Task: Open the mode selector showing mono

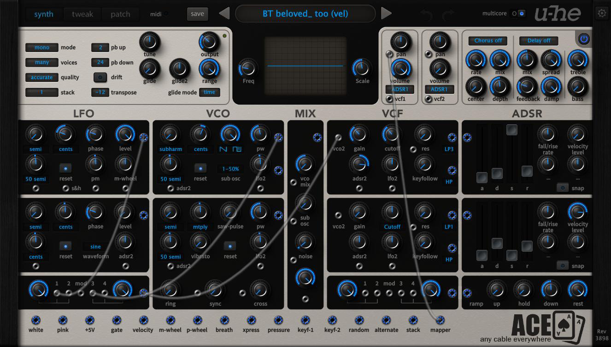Action: (x=42, y=47)
